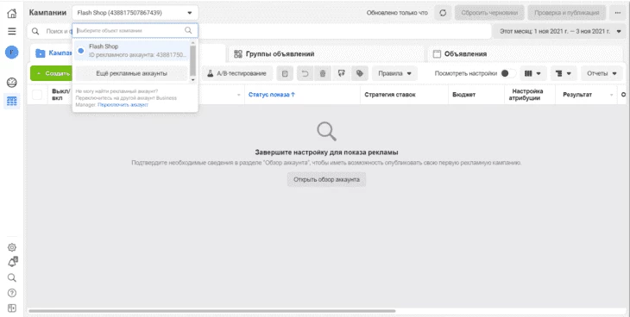
Task: Click the refresh icon button
Action: tap(443, 13)
